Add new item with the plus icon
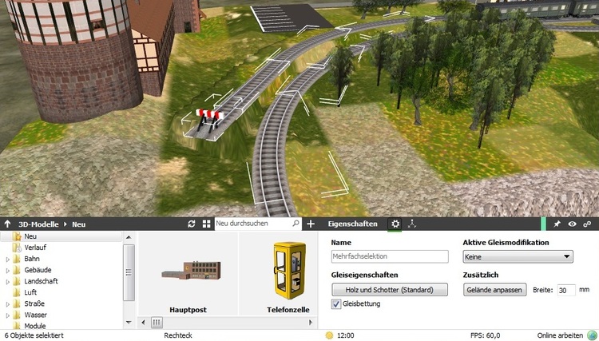This screenshot has height=341, width=599. point(311,224)
